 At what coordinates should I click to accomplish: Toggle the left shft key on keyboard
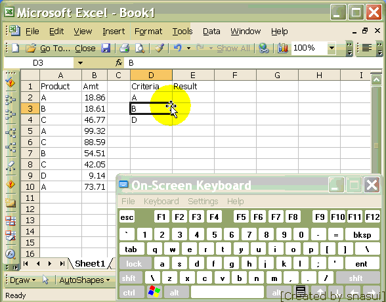pos(131,278)
